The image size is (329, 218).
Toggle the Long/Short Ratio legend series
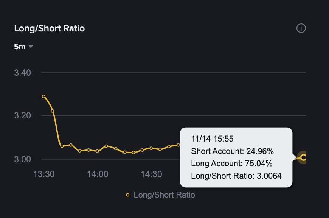click(x=160, y=195)
